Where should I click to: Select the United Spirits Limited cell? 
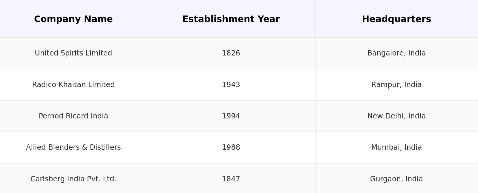point(73,53)
